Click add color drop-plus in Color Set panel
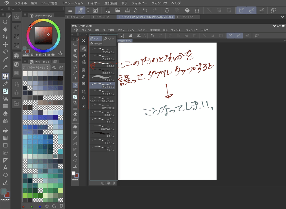Screen dimensions: 286x209 pyautogui.click(x=54, y=206)
